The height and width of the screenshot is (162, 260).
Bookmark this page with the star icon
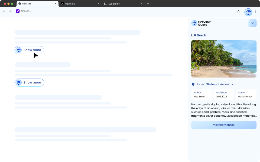(238, 11)
